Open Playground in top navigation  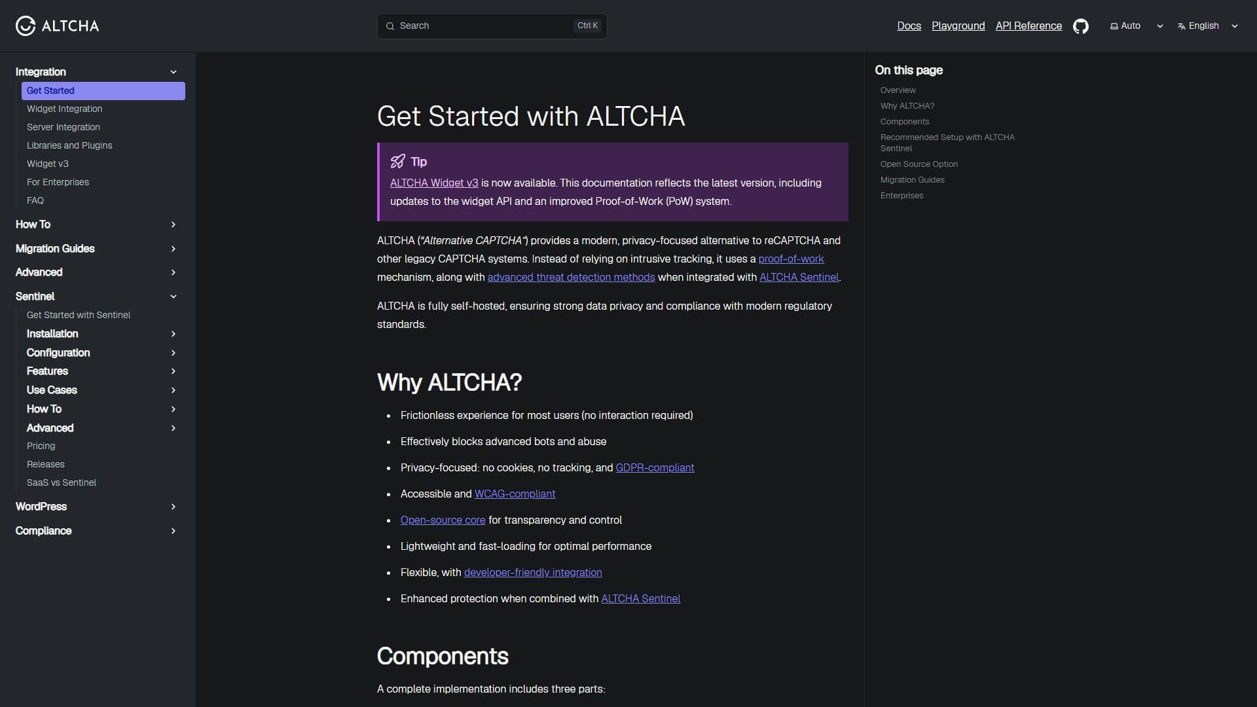point(958,26)
